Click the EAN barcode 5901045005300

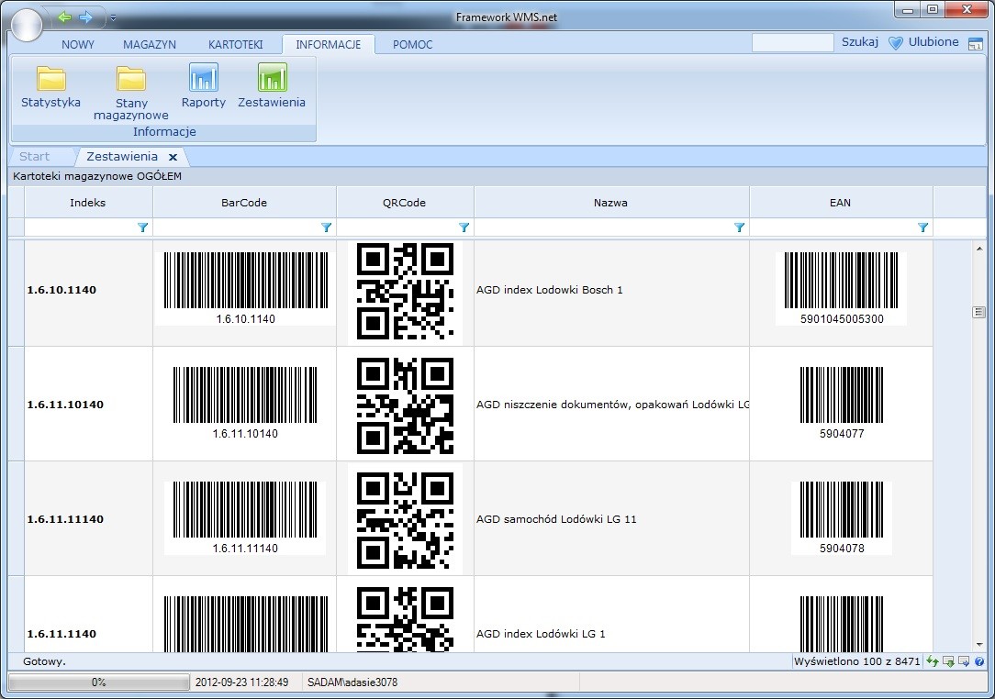[841, 288]
